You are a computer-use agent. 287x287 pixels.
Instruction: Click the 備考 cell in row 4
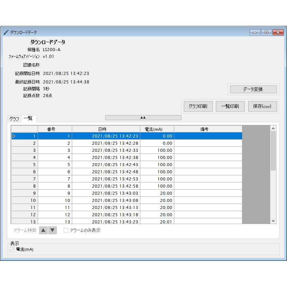(x=208, y=157)
